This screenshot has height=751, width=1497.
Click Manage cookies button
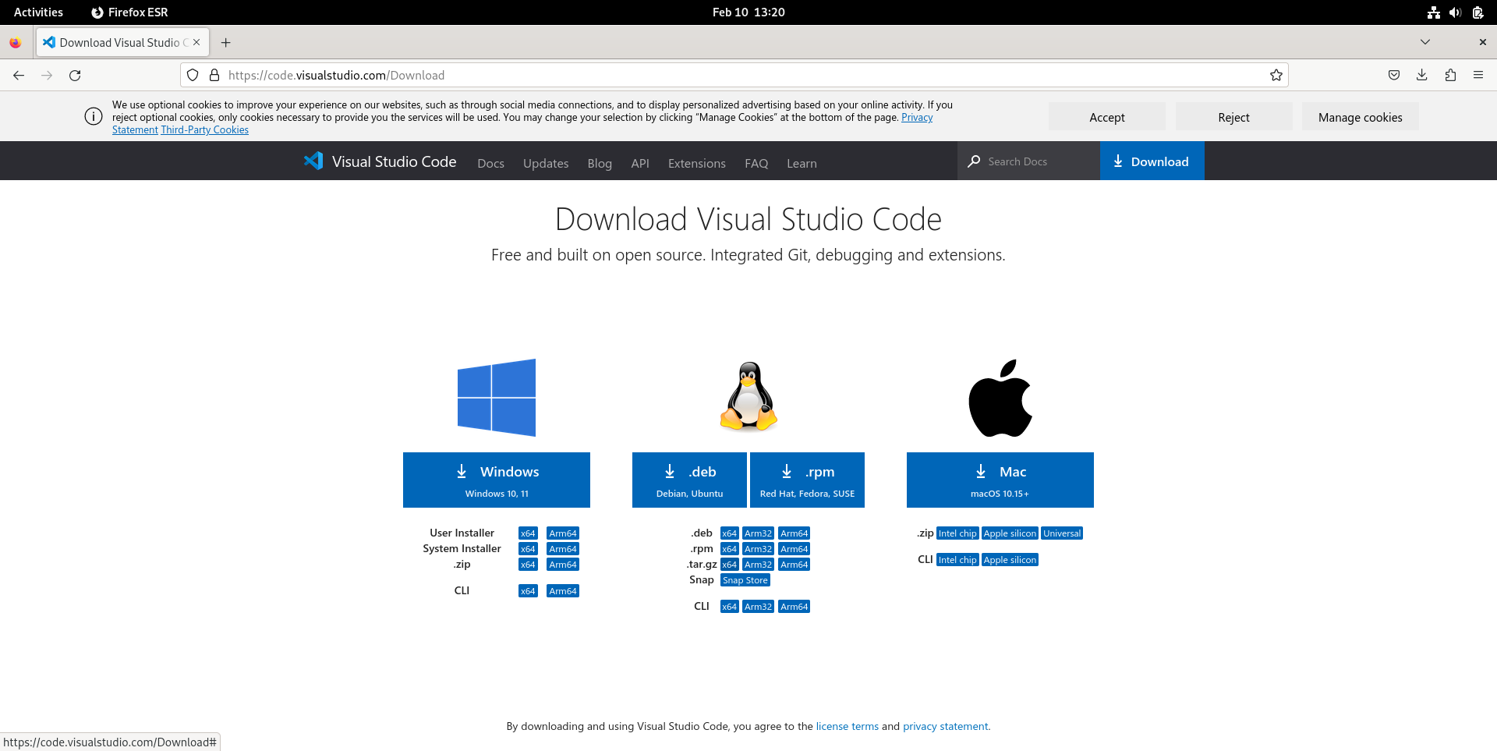point(1360,117)
